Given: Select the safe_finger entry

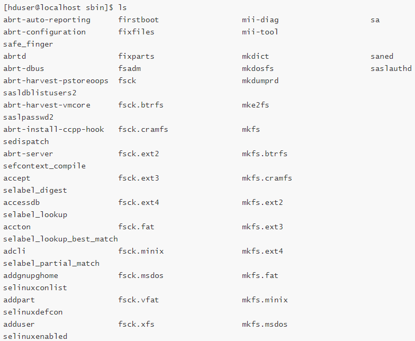Looking at the screenshot, I should tap(28, 44).
